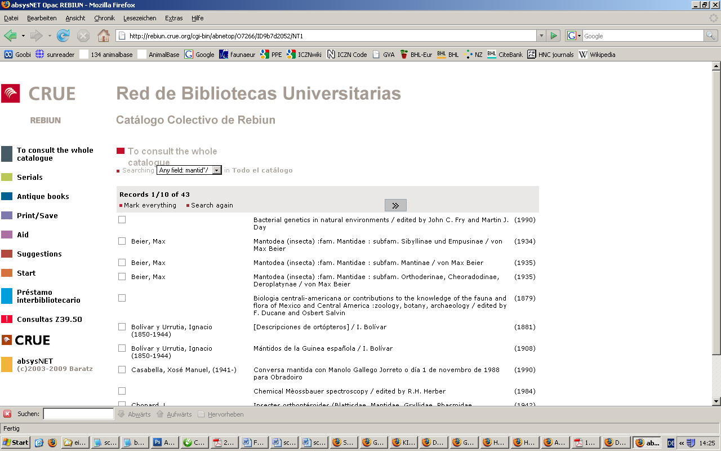
Task: Expand the address bar URL history dropdown
Action: coord(541,36)
